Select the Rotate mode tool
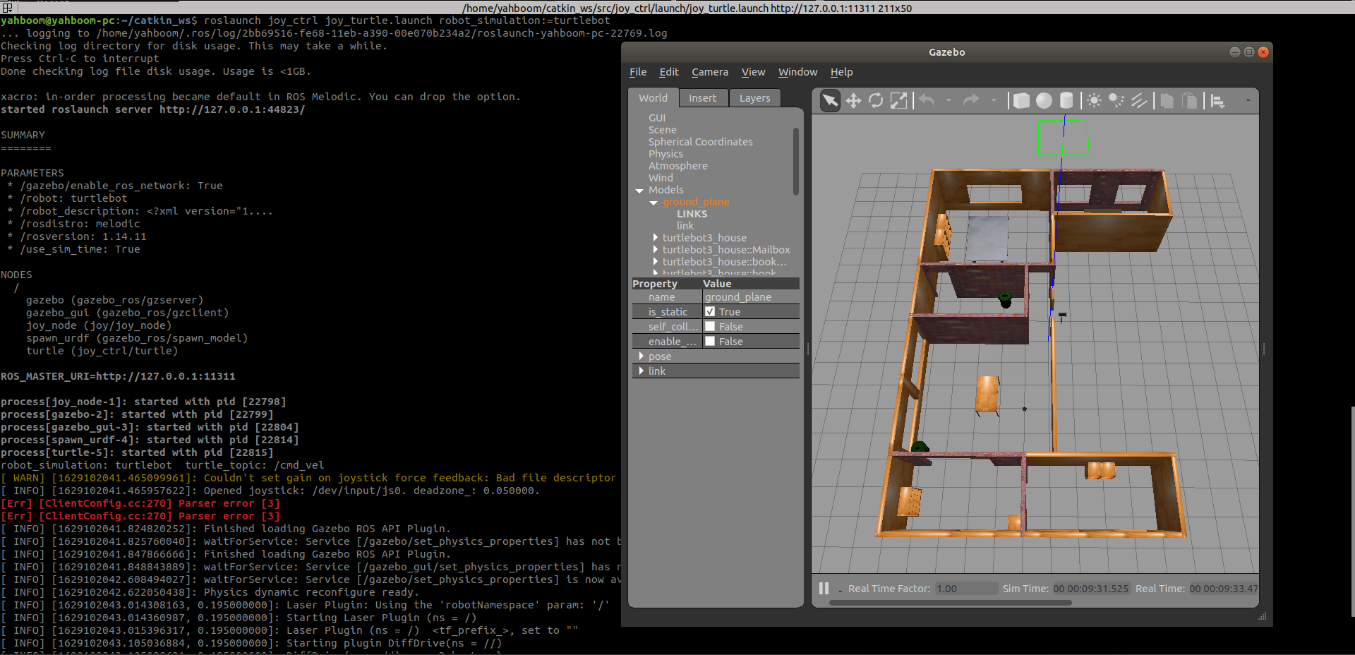This screenshot has width=1355, height=655. [876, 101]
